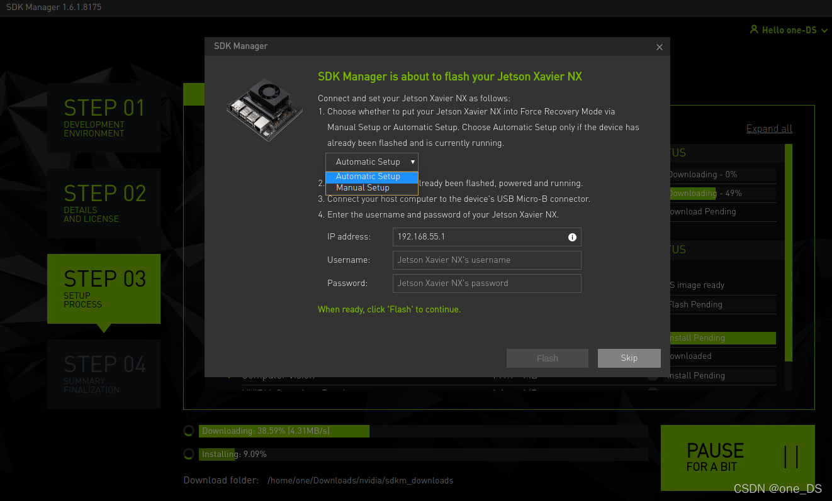Focus the Password input field
Image resolution: width=832 pixels, height=501 pixels.
pyautogui.click(x=486, y=283)
